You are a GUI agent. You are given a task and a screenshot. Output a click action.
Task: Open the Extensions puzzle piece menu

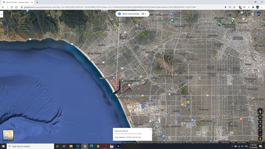[x=253, y=7]
